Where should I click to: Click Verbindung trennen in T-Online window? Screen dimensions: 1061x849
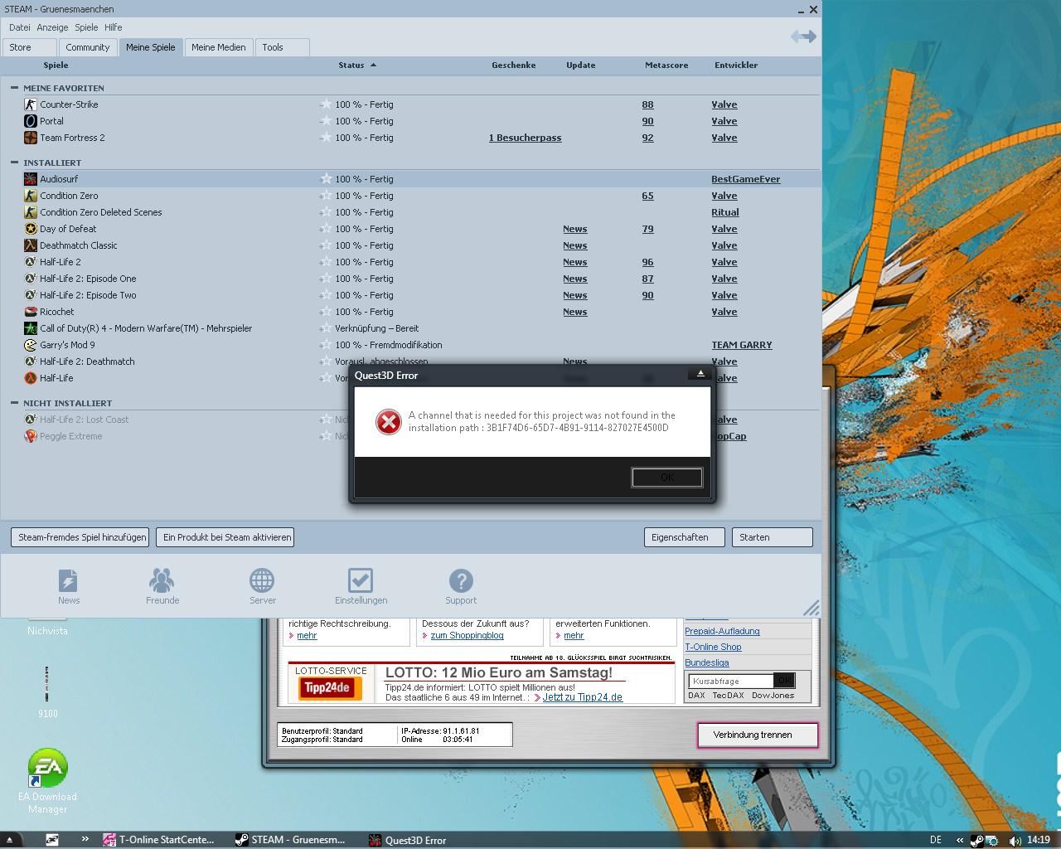pyautogui.click(x=758, y=735)
